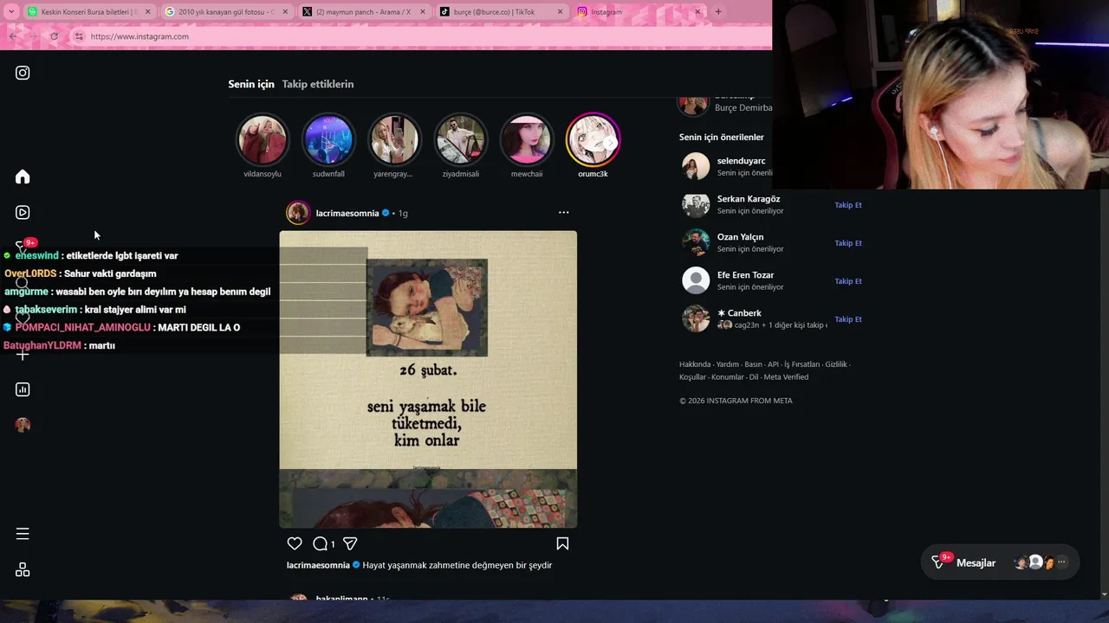Click the caption 'Hayat yaşanmak zahmetine değmeyen bir şeydir'
Screen dimensions: 1109x623
pyautogui.click(x=457, y=565)
